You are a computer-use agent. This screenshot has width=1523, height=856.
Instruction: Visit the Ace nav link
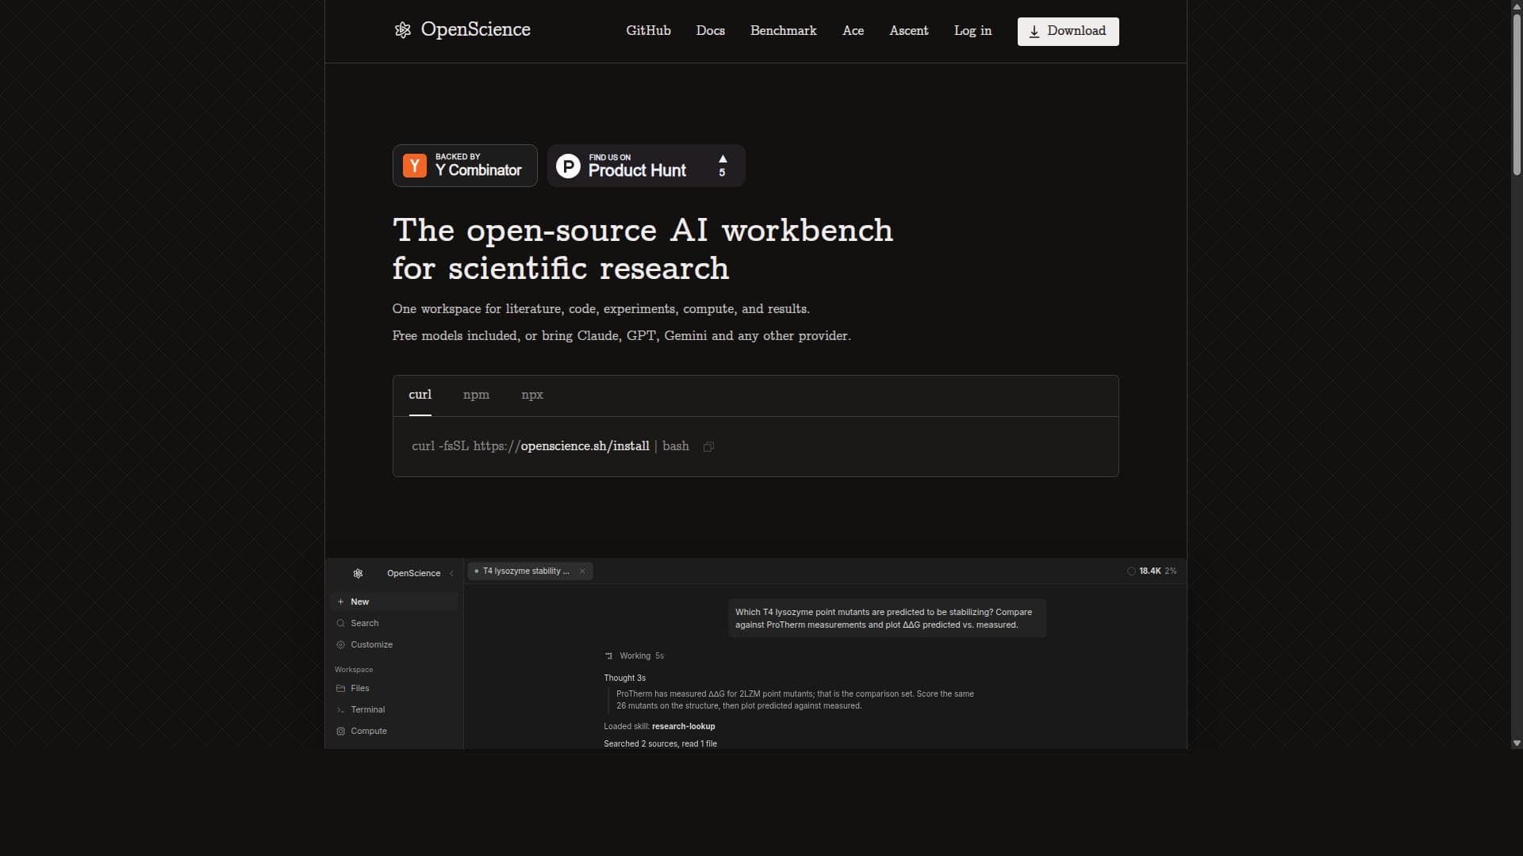click(853, 31)
